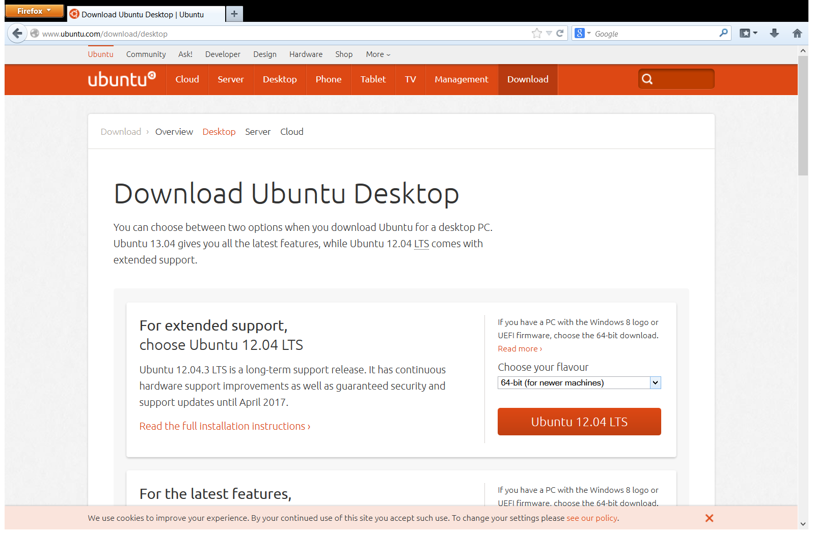This screenshot has height=534, width=813.
Task: Reload the page with the refresh icon
Action: [x=560, y=34]
